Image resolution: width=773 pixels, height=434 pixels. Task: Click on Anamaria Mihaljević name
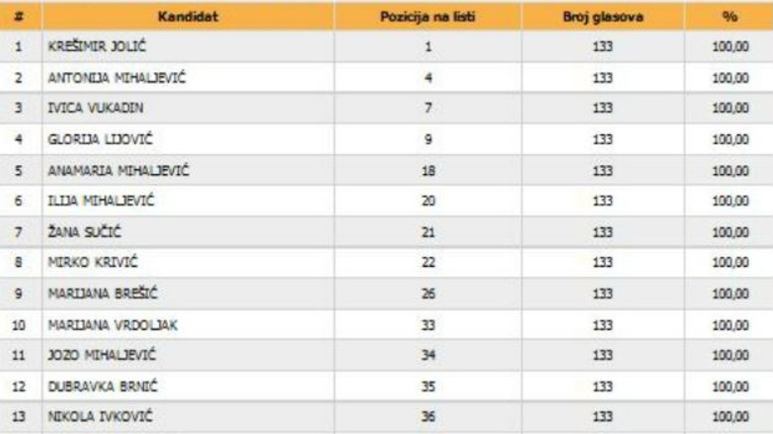coord(119,171)
